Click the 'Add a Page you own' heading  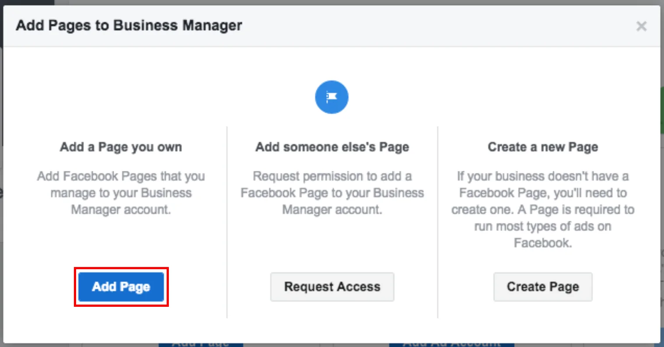121,147
